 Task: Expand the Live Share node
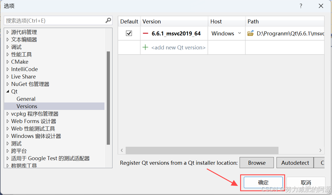[x=8, y=77]
